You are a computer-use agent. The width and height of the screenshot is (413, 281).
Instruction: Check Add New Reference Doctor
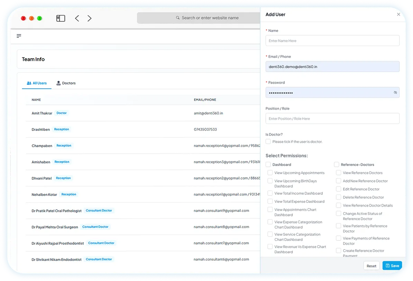[x=339, y=181]
